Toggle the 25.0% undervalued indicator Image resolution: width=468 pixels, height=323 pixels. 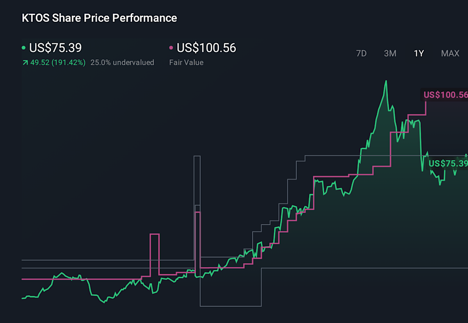122,62
